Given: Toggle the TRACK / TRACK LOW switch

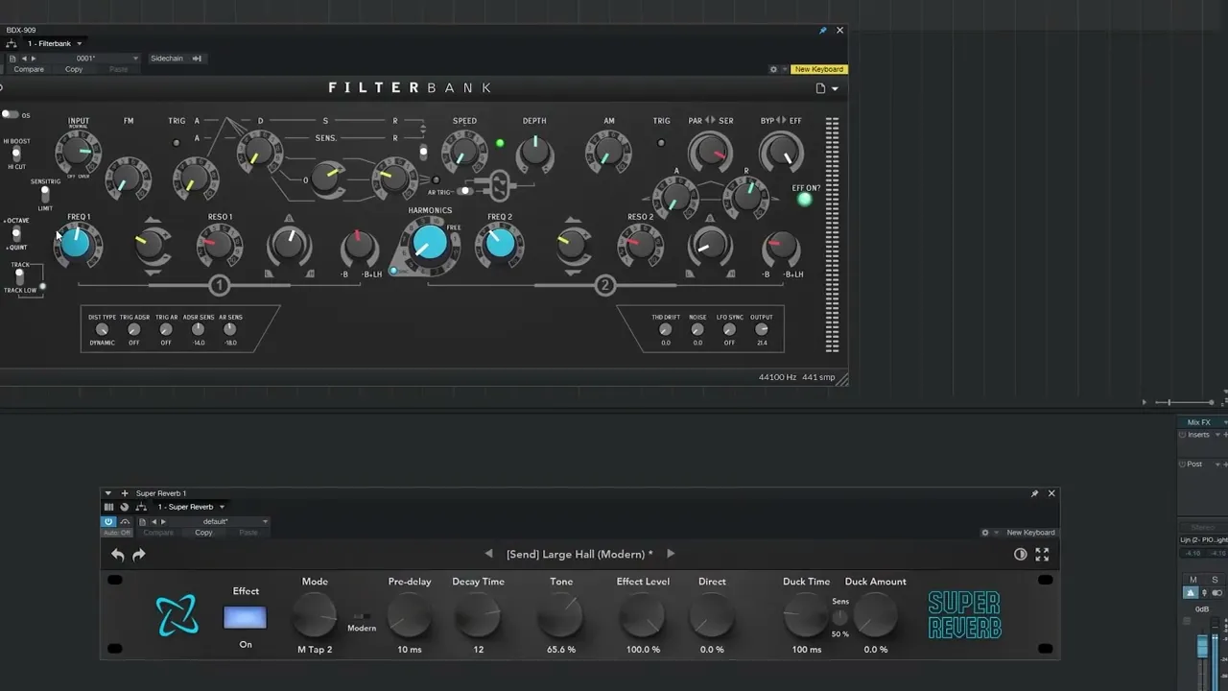Looking at the screenshot, I should 18,276.
